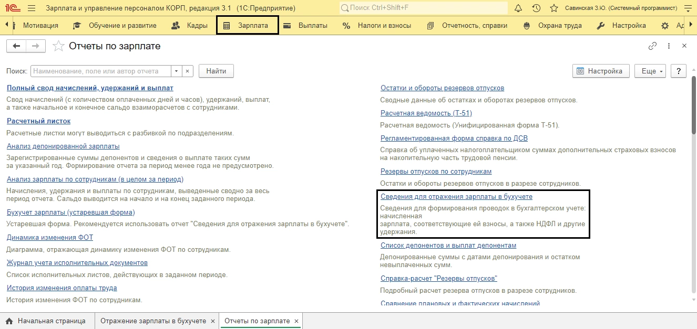
Task: Open the Охрана труда section
Action: point(560,25)
